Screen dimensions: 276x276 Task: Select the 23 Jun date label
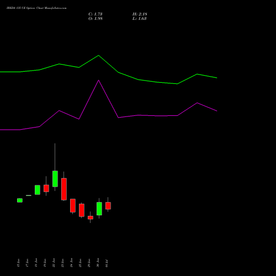[x=62, y=263]
